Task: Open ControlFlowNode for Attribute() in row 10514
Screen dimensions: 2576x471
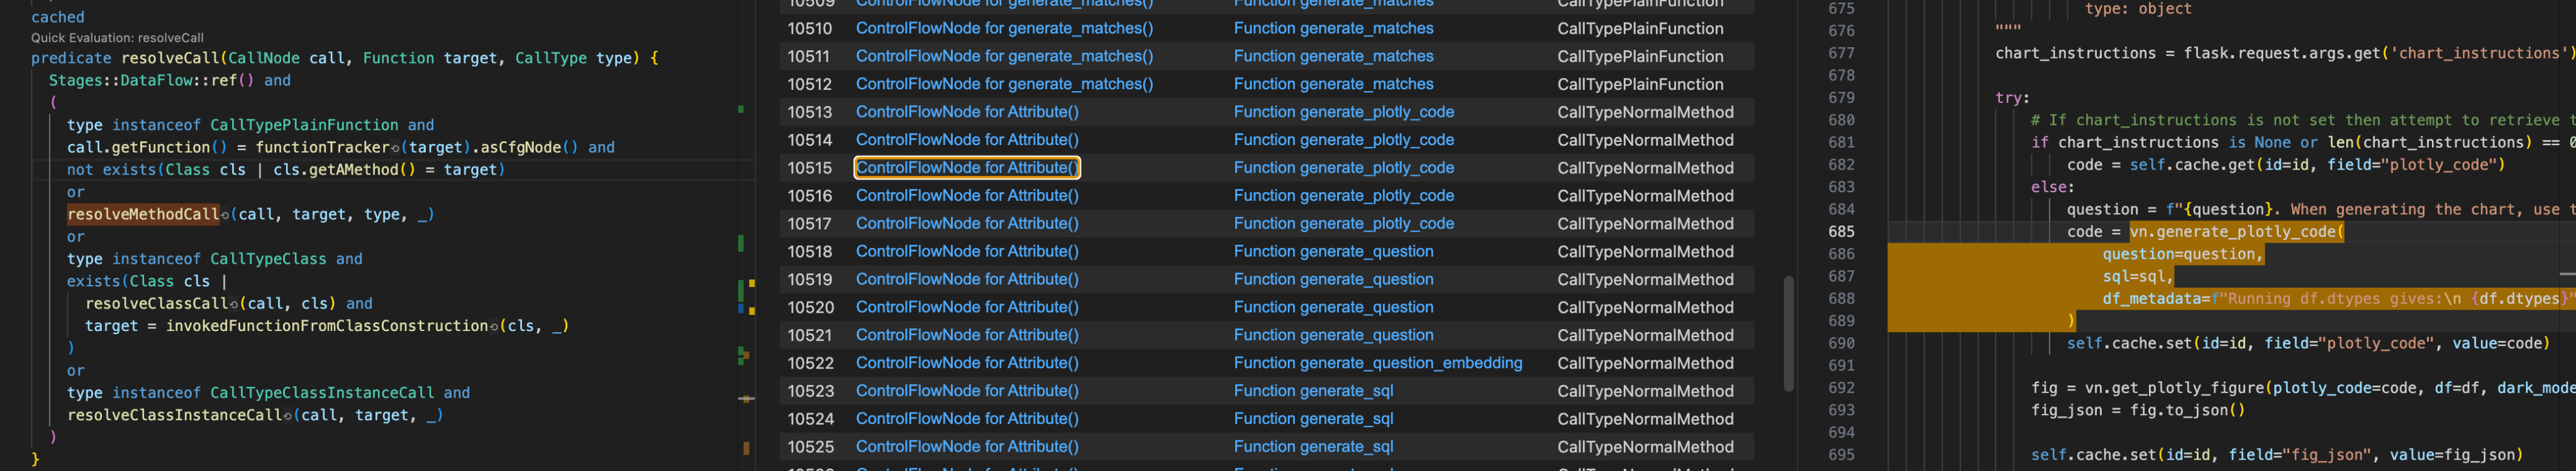Action: point(967,141)
